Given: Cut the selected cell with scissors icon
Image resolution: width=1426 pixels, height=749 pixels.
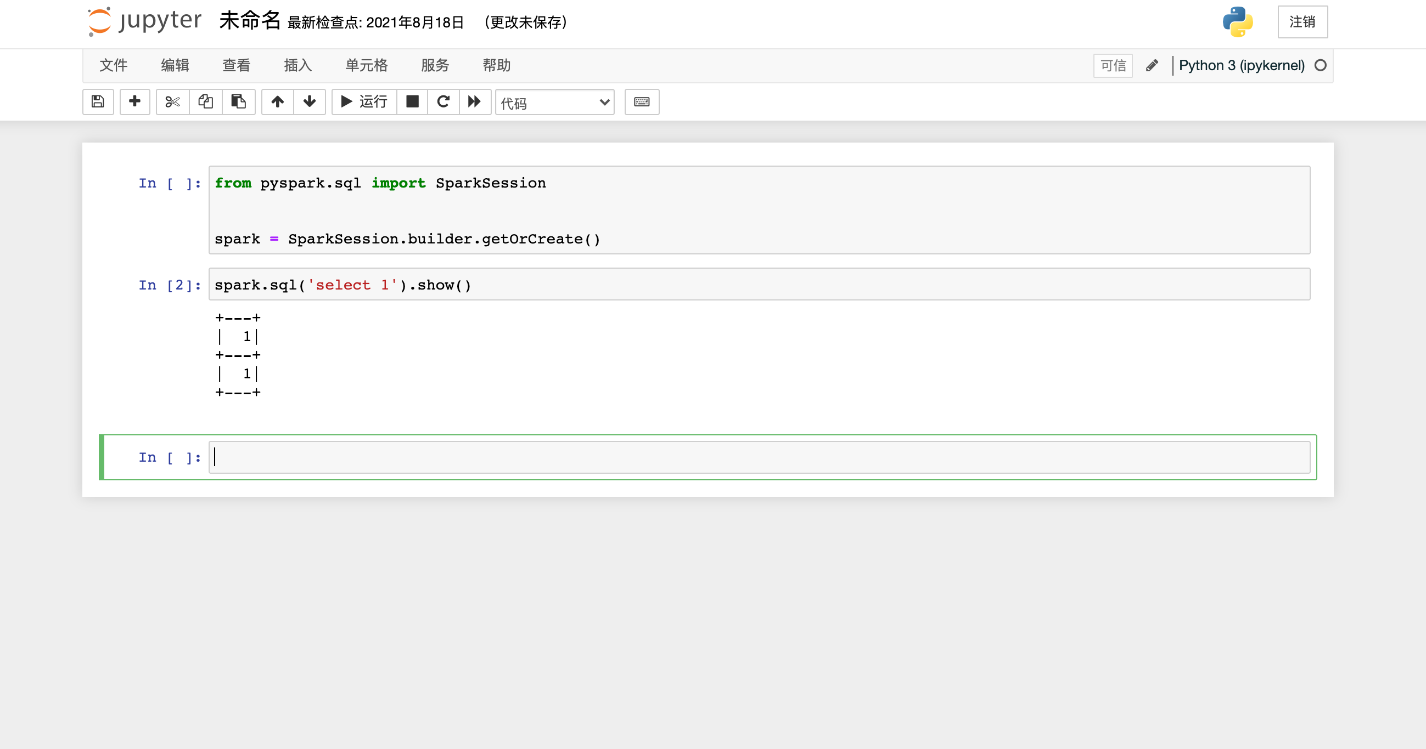Looking at the screenshot, I should point(172,102).
